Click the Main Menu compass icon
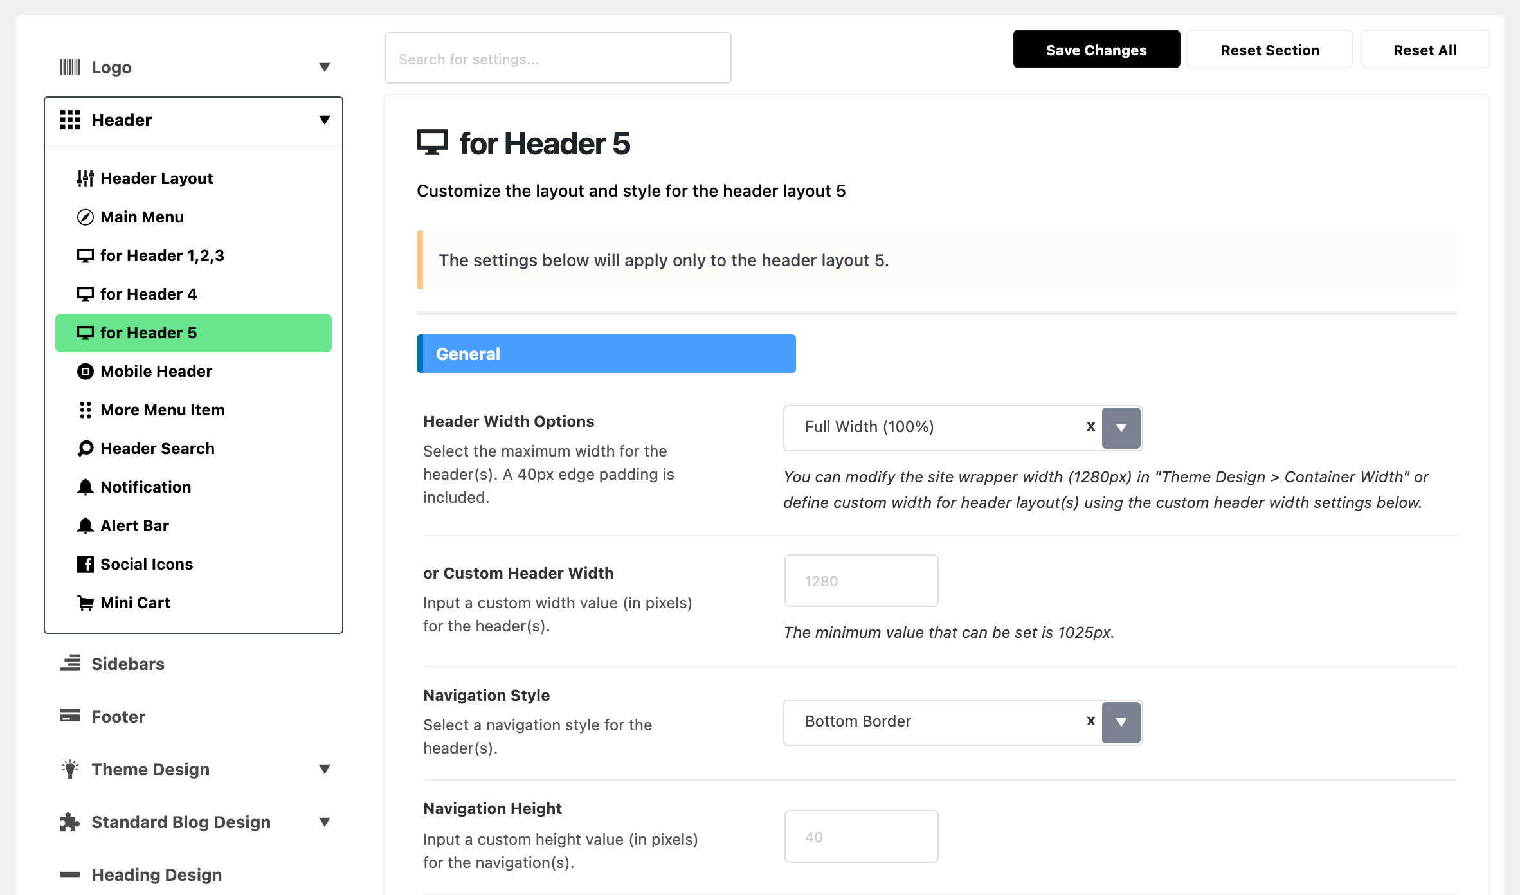The width and height of the screenshot is (1520, 895). pyautogui.click(x=86, y=217)
